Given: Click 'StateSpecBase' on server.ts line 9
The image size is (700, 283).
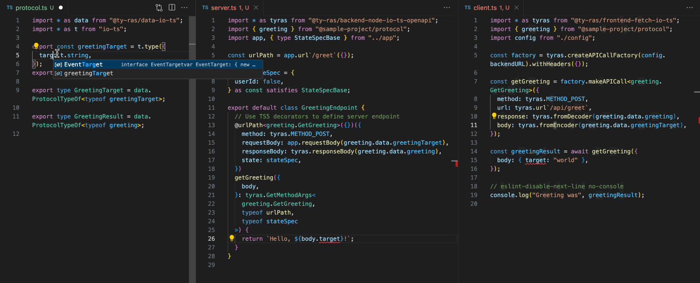Looking at the screenshot, I should [324, 90].
